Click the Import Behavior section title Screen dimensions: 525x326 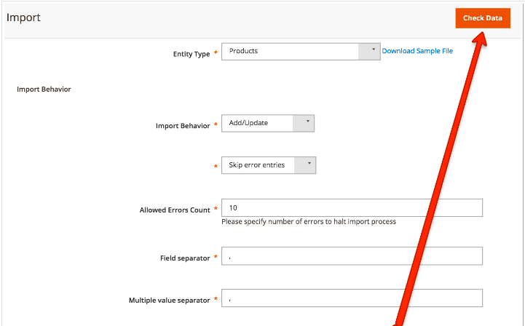coord(44,90)
